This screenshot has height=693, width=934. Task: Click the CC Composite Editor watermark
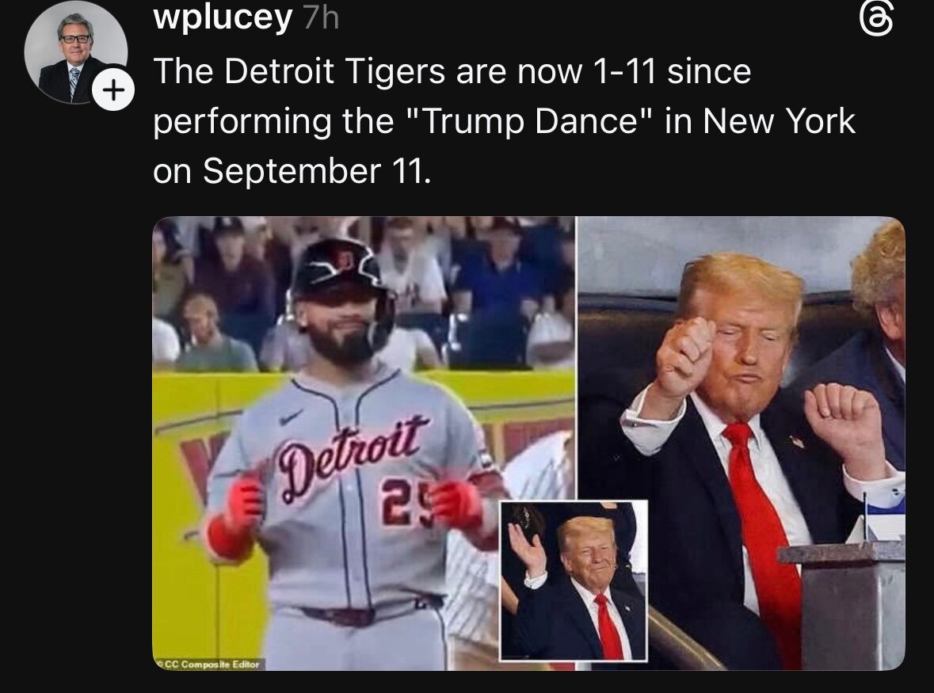click(x=208, y=664)
